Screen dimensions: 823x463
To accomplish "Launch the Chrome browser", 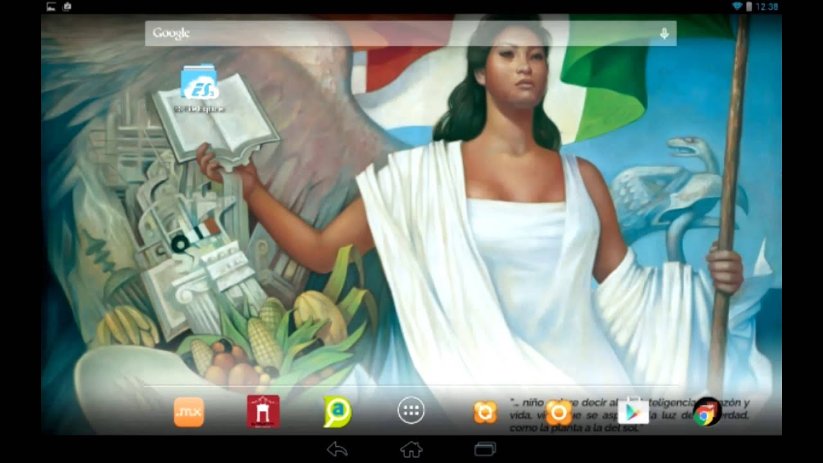I will 707,413.
